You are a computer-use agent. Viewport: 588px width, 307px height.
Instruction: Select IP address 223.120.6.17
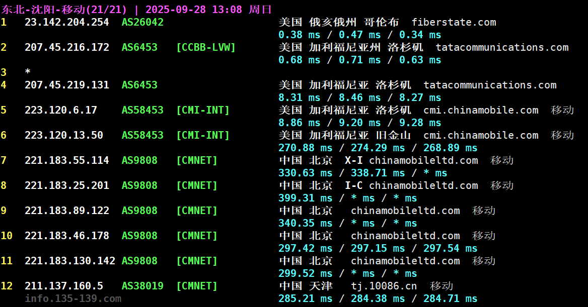click(x=60, y=111)
